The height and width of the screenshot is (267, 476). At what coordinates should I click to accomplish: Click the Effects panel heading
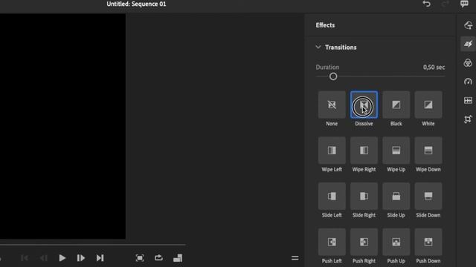pyautogui.click(x=325, y=25)
